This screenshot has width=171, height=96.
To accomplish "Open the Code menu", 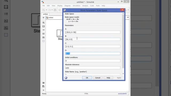I will pyautogui.click(x=92, y=6).
